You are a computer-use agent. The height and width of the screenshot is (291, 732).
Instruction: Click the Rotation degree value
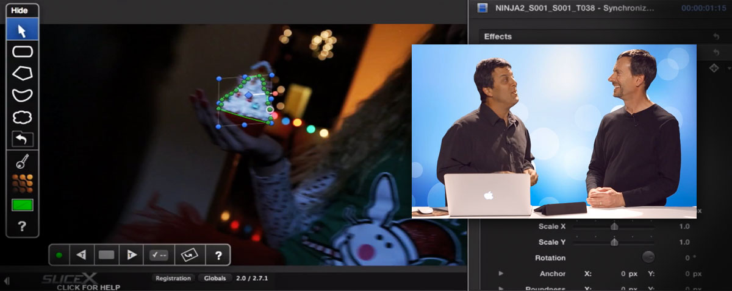691,258
